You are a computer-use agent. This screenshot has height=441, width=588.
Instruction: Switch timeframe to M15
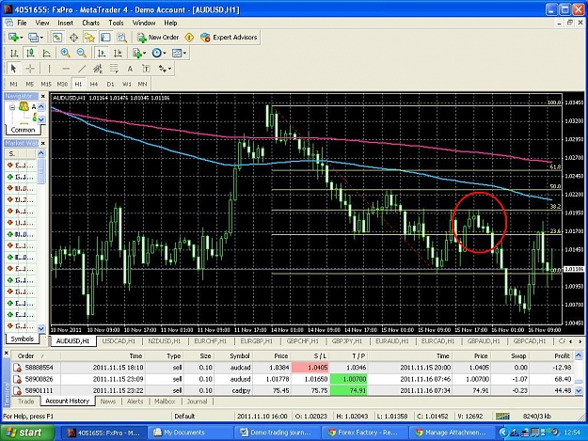[46, 84]
